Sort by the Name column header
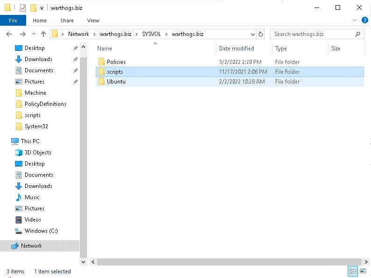 [105, 49]
